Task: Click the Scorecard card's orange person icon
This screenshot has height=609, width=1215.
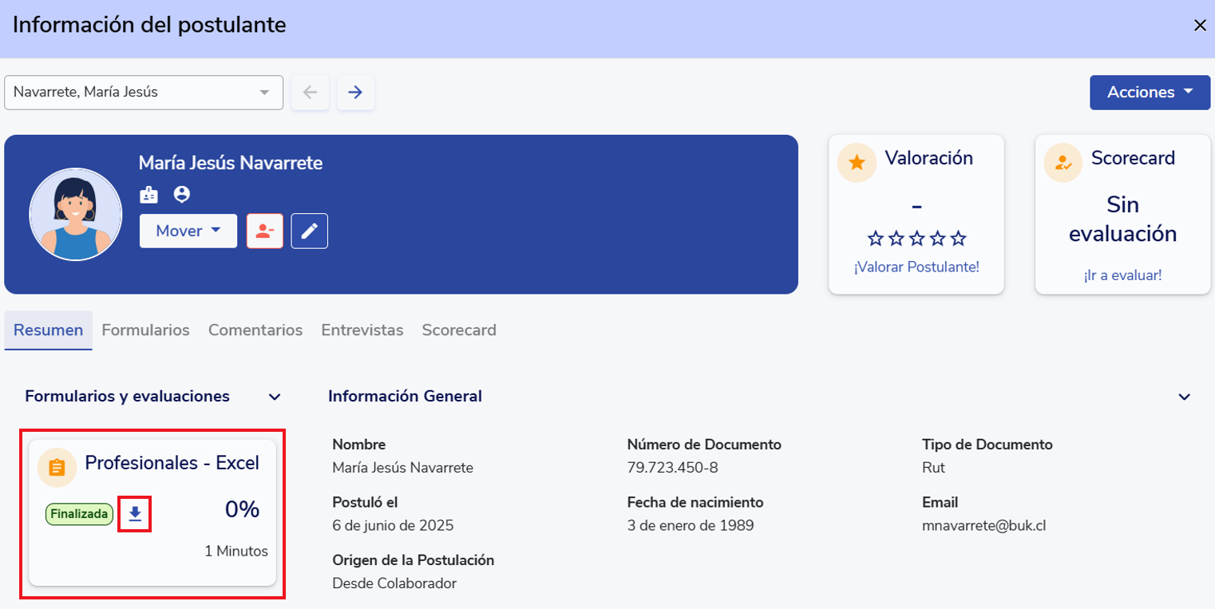Action: click(1063, 162)
